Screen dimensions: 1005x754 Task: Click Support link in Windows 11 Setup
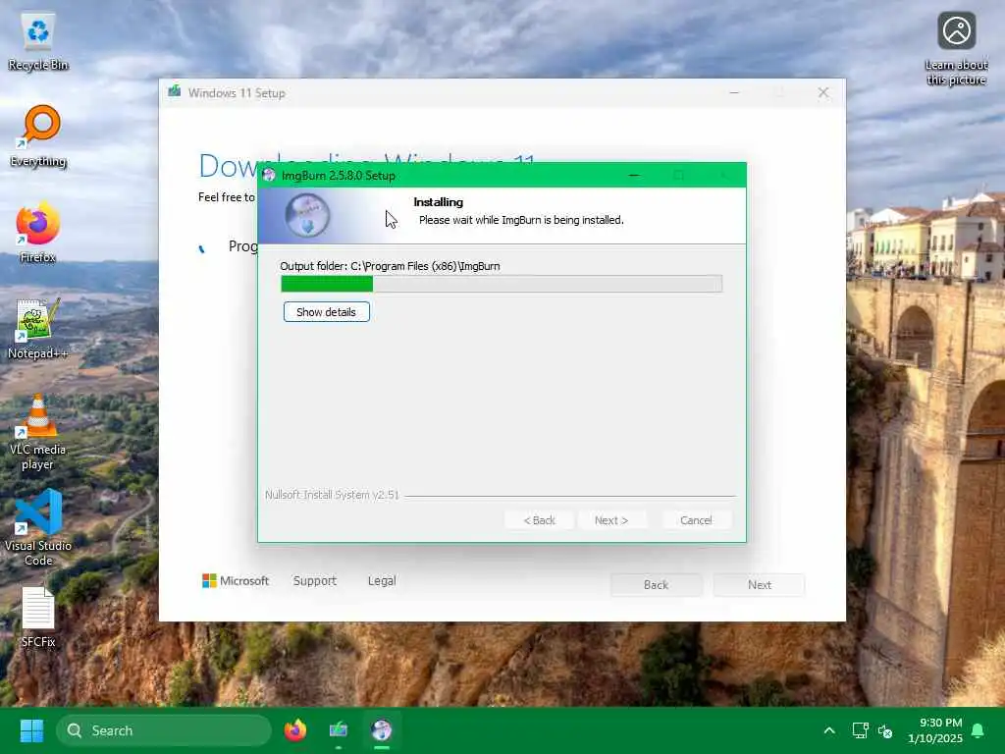315,580
